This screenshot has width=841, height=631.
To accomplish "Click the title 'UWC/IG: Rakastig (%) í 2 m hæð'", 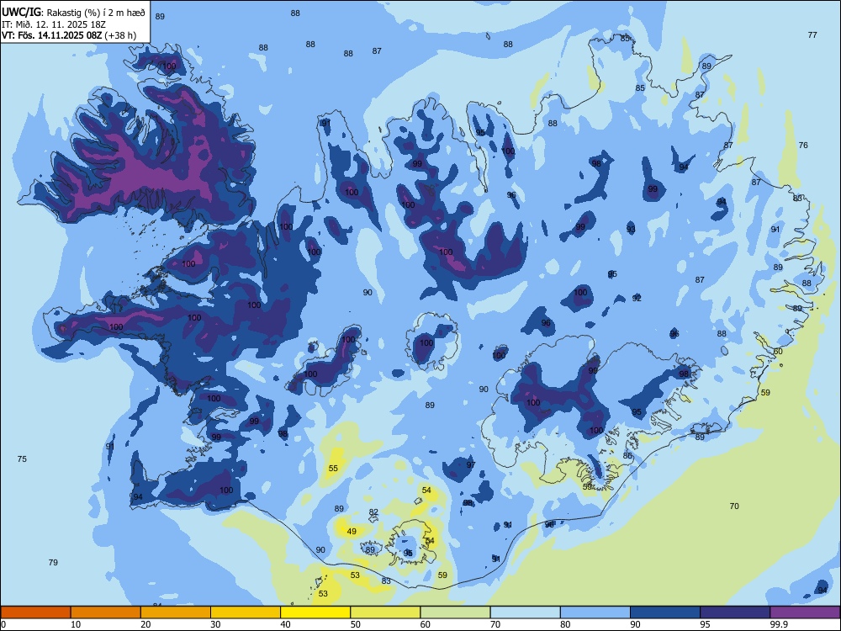I will click(x=73, y=13).
